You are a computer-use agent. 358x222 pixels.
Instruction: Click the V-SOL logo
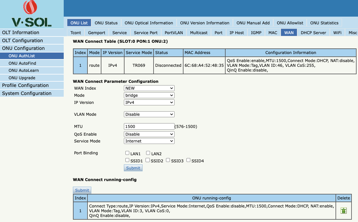[32, 14]
